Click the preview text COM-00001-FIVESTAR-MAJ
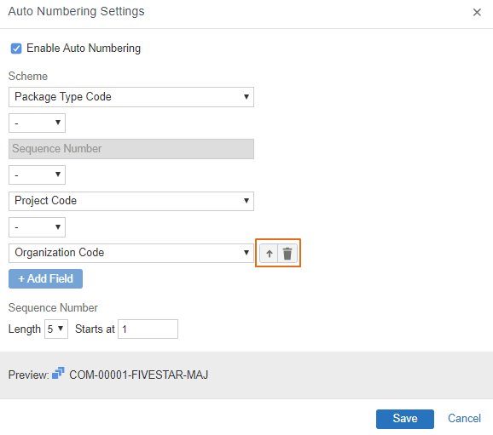This screenshot has width=493, height=435. point(139,375)
